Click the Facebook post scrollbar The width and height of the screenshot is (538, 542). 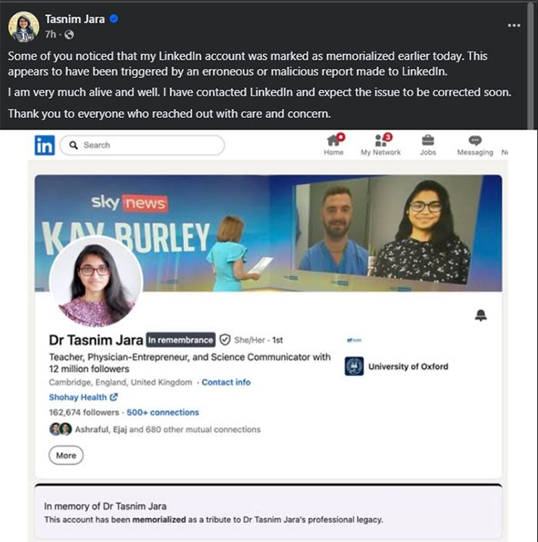pyautogui.click(x=531, y=66)
